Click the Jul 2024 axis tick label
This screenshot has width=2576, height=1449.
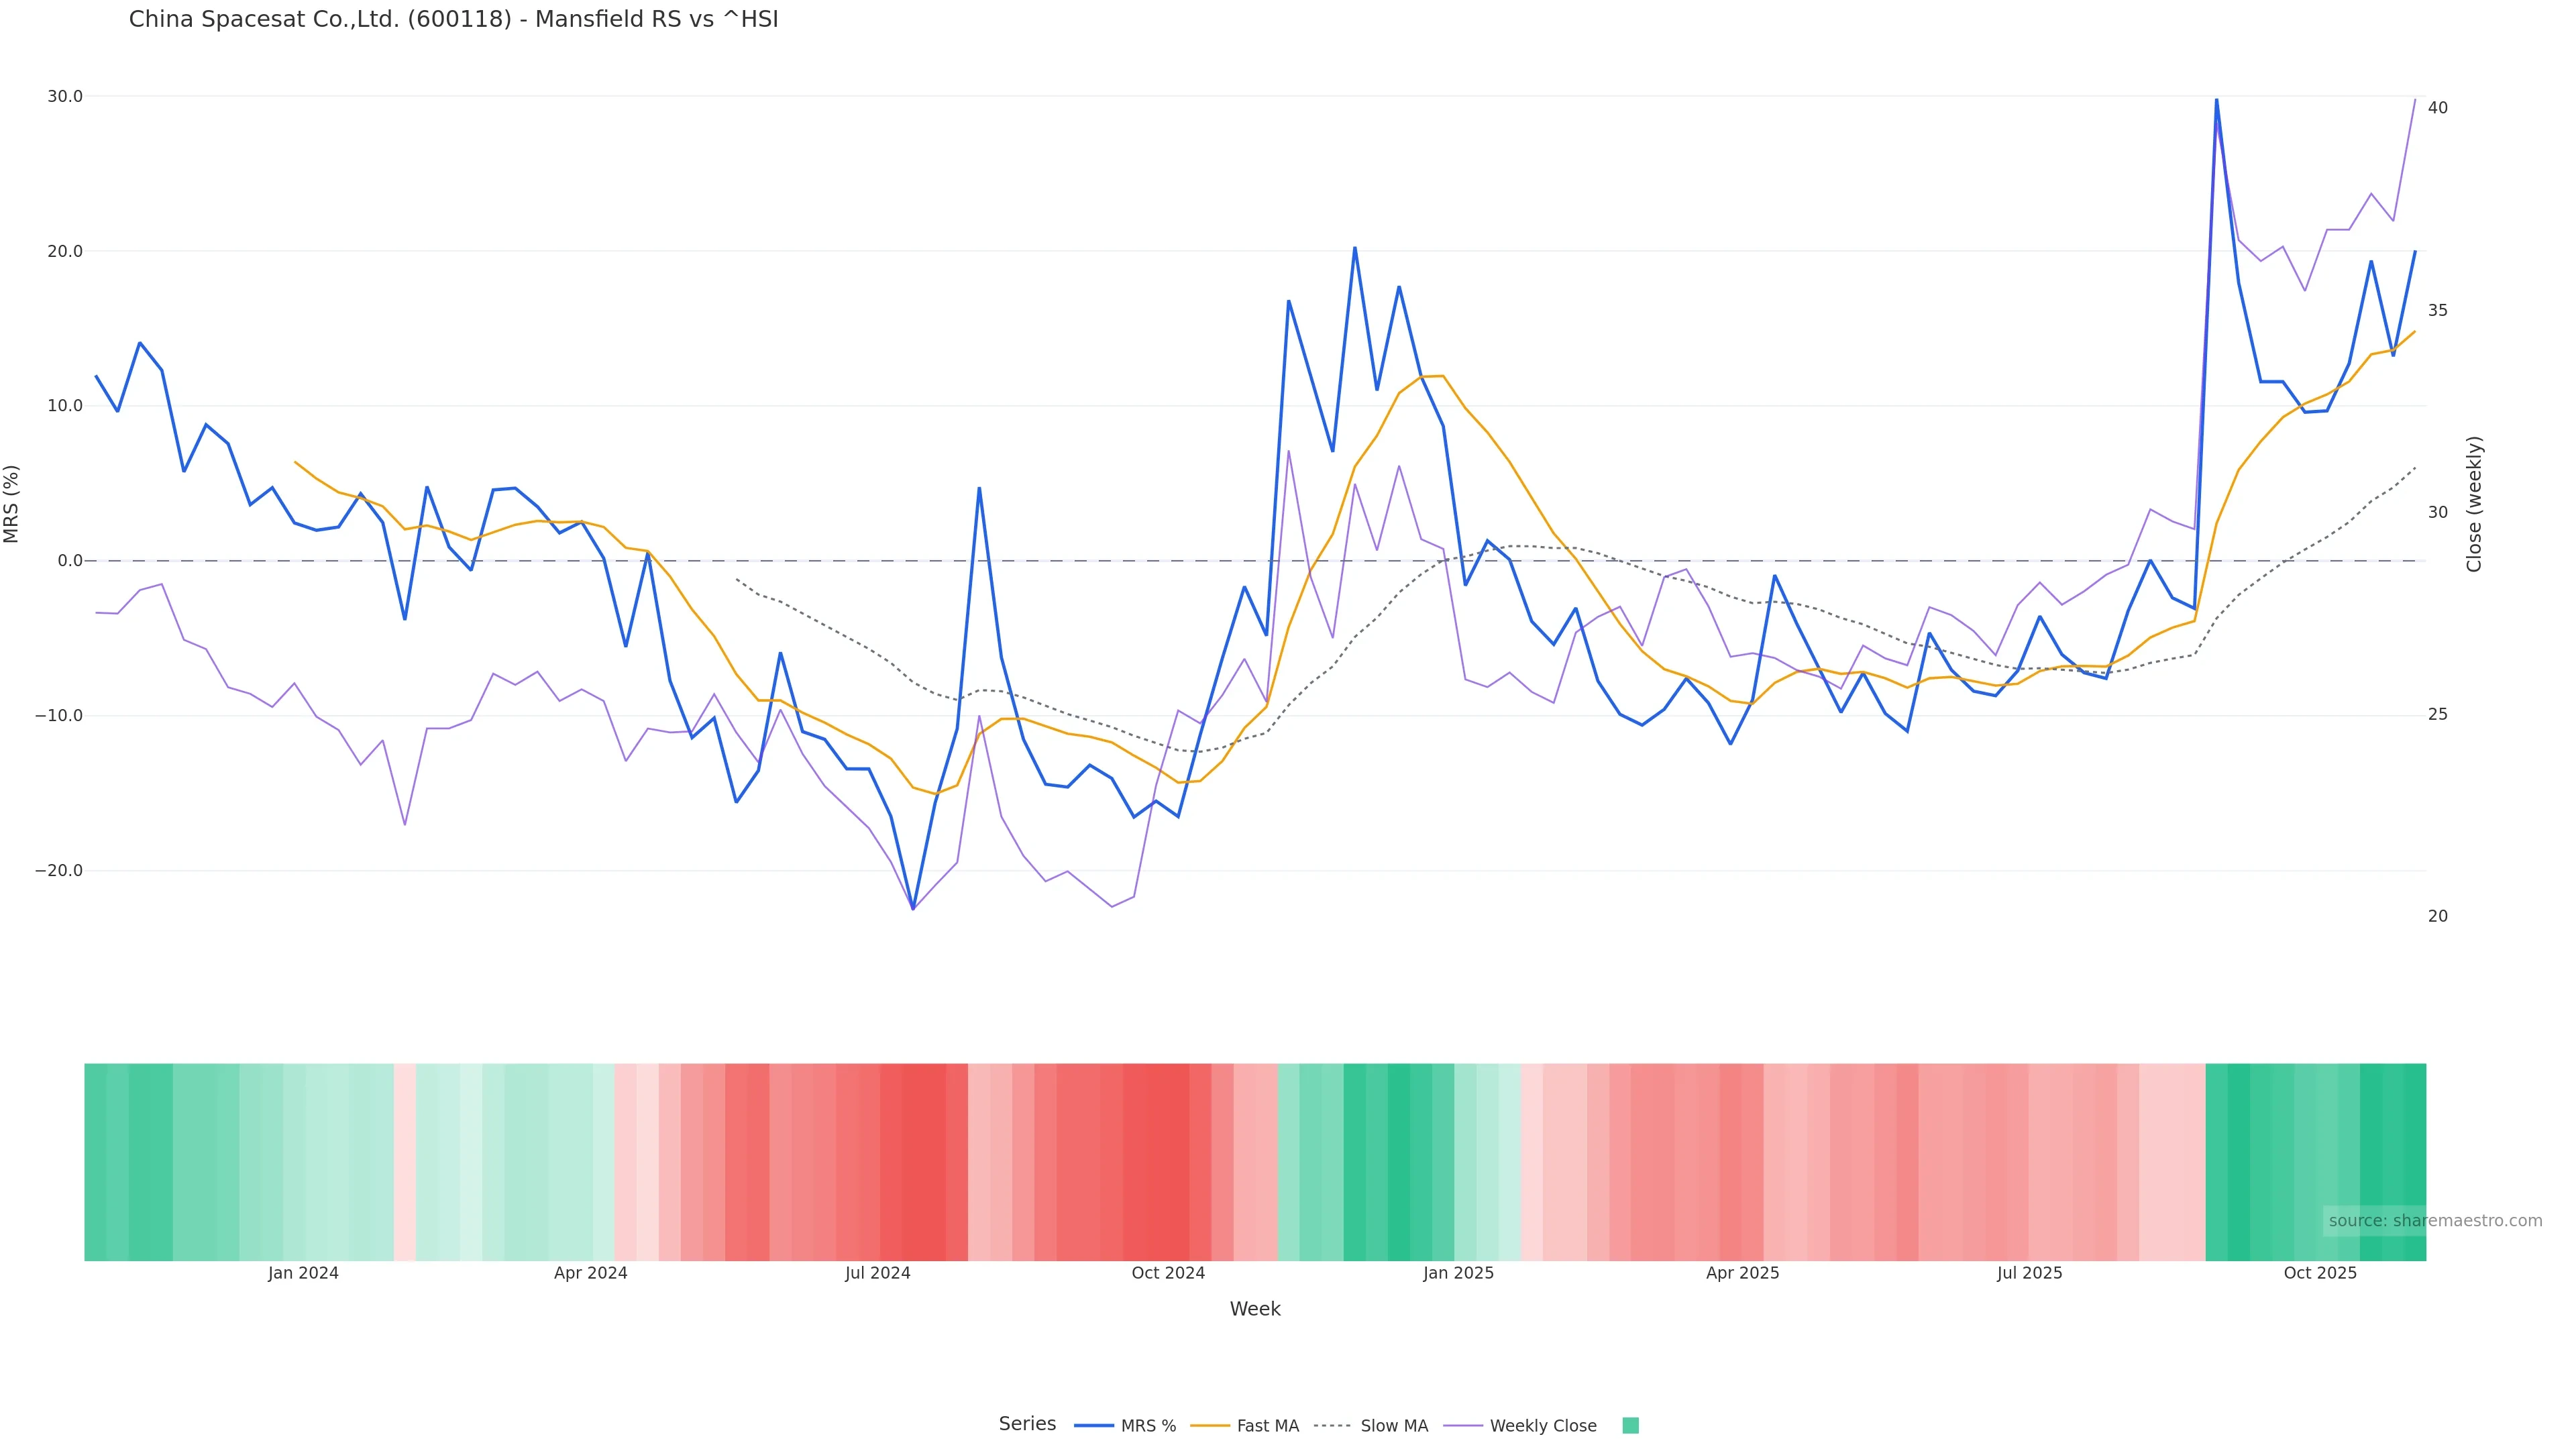[x=877, y=1273]
